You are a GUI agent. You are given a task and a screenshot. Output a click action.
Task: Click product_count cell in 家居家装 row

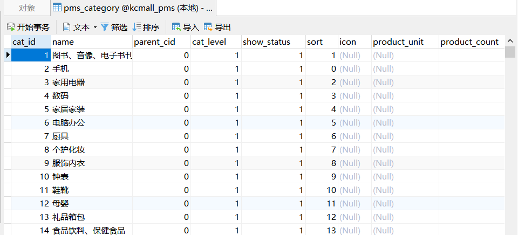(x=472, y=109)
